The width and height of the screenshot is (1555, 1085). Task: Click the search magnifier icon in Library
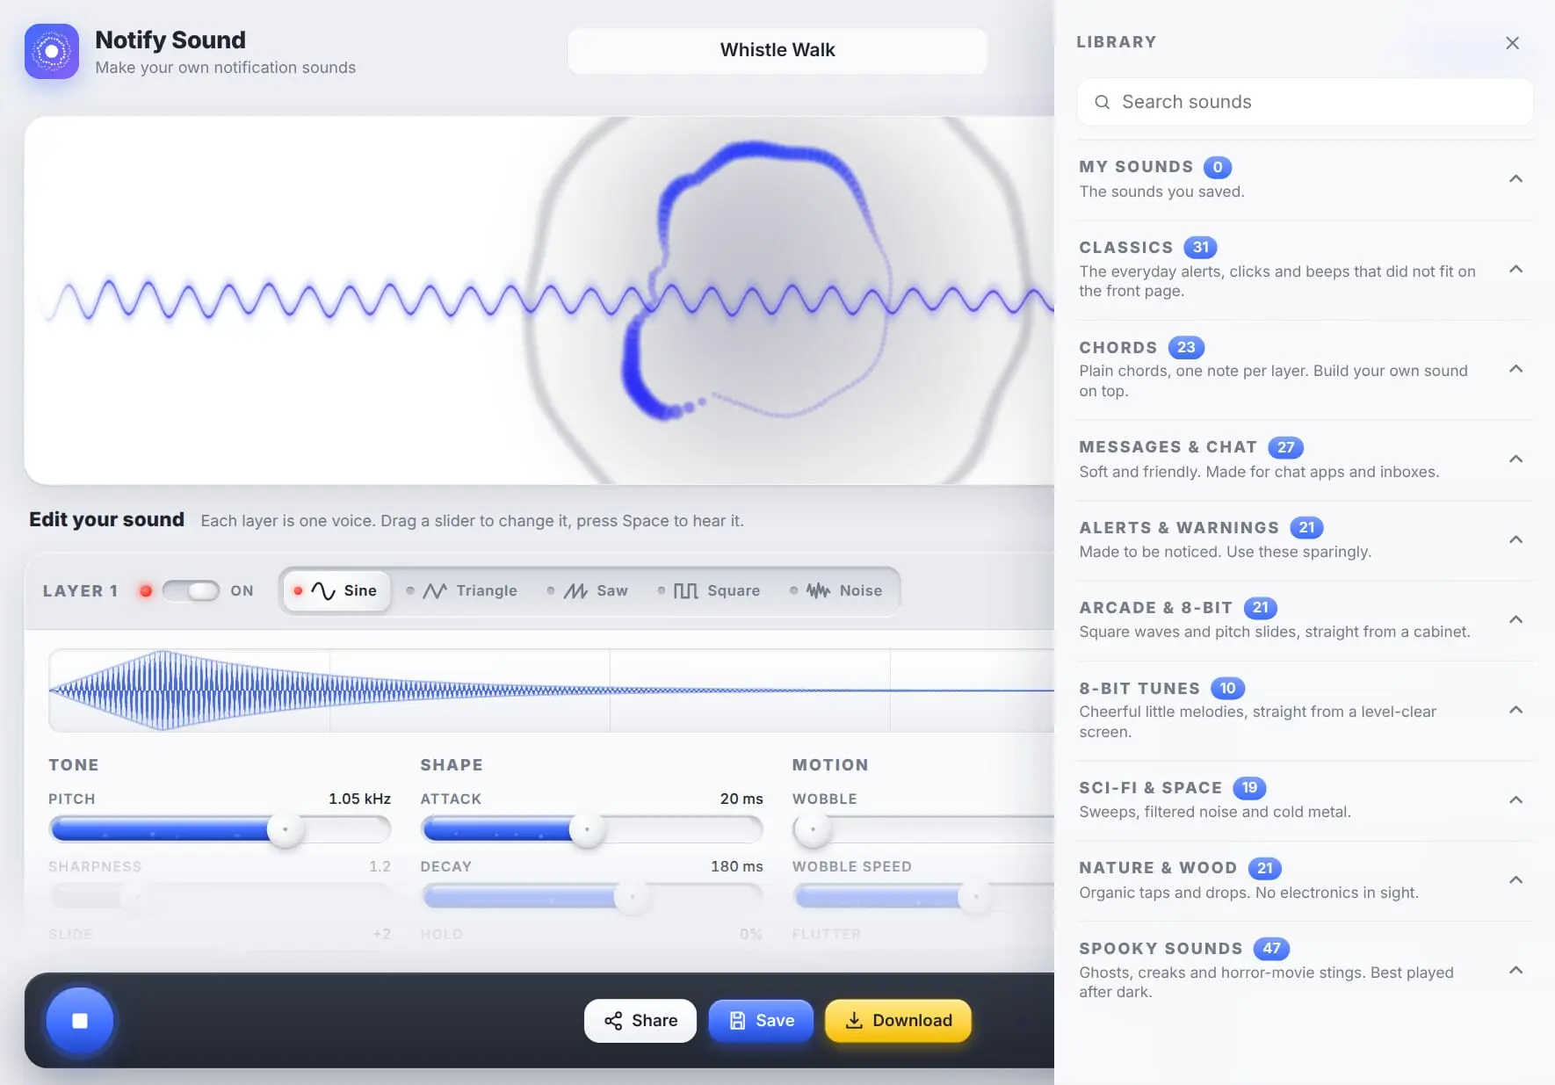click(1102, 102)
